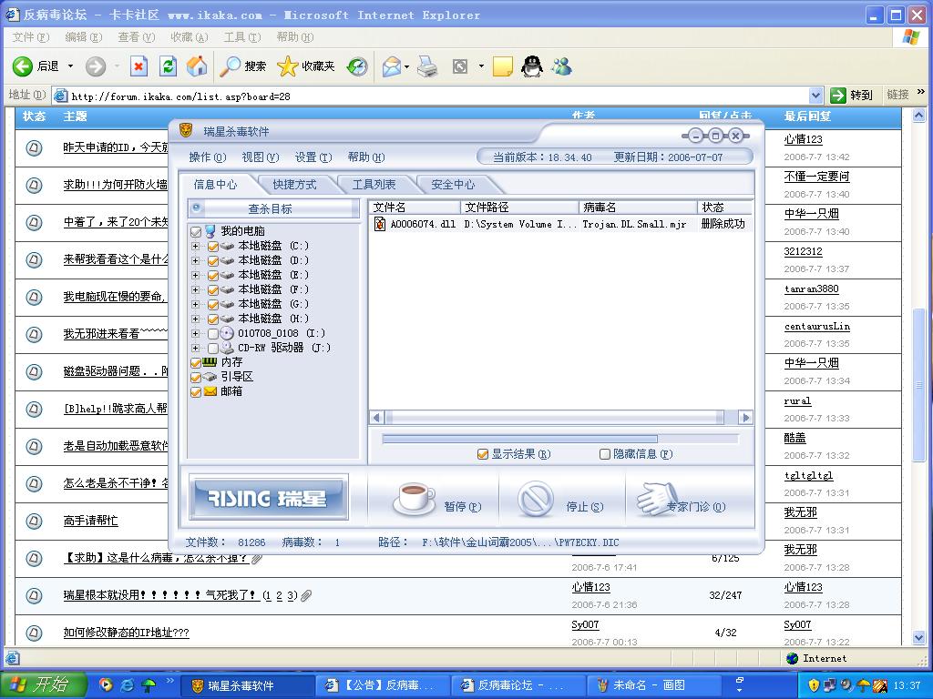
Task: Open Messenger people icon in IE toolbar
Action: pyautogui.click(x=561, y=66)
